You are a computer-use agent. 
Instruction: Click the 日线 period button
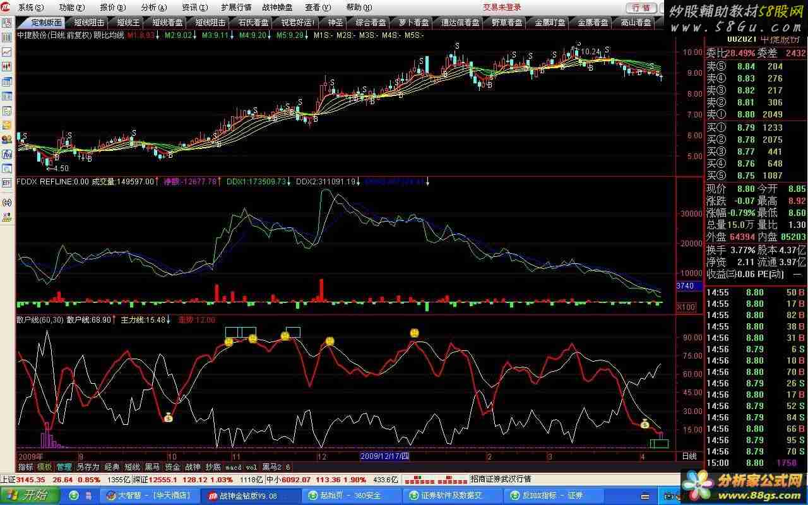tap(689, 456)
